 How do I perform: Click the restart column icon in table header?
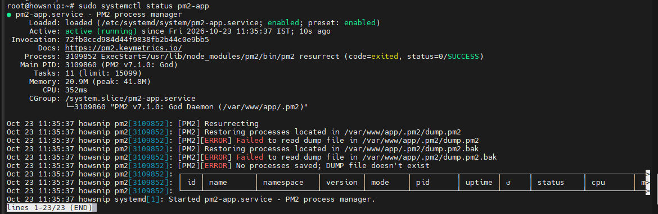pyautogui.click(x=508, y=183)
